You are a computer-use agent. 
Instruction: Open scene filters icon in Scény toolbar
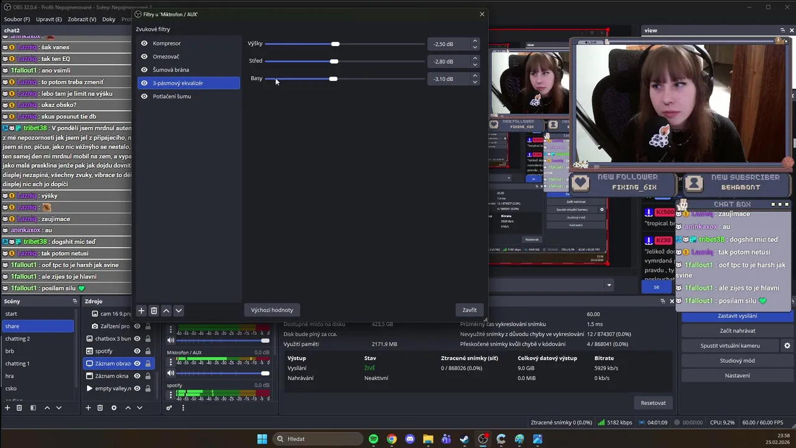(33, 408)
